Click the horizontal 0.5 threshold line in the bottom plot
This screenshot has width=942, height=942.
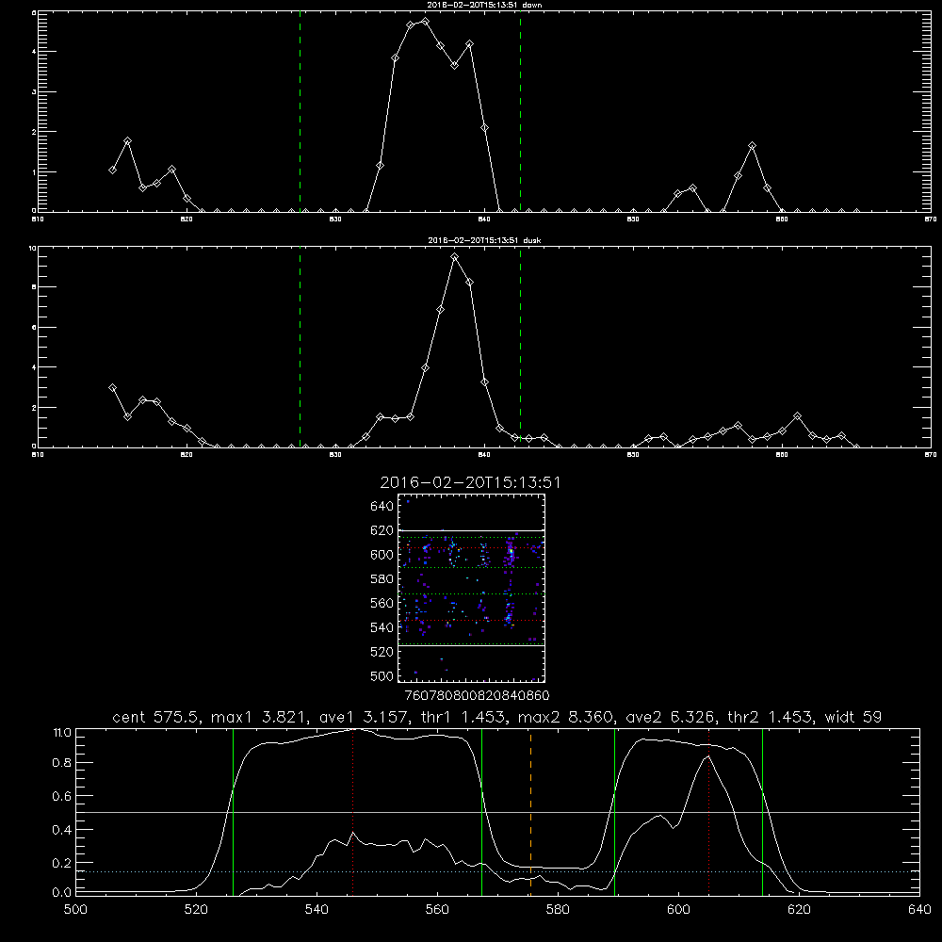click(497, 812)
